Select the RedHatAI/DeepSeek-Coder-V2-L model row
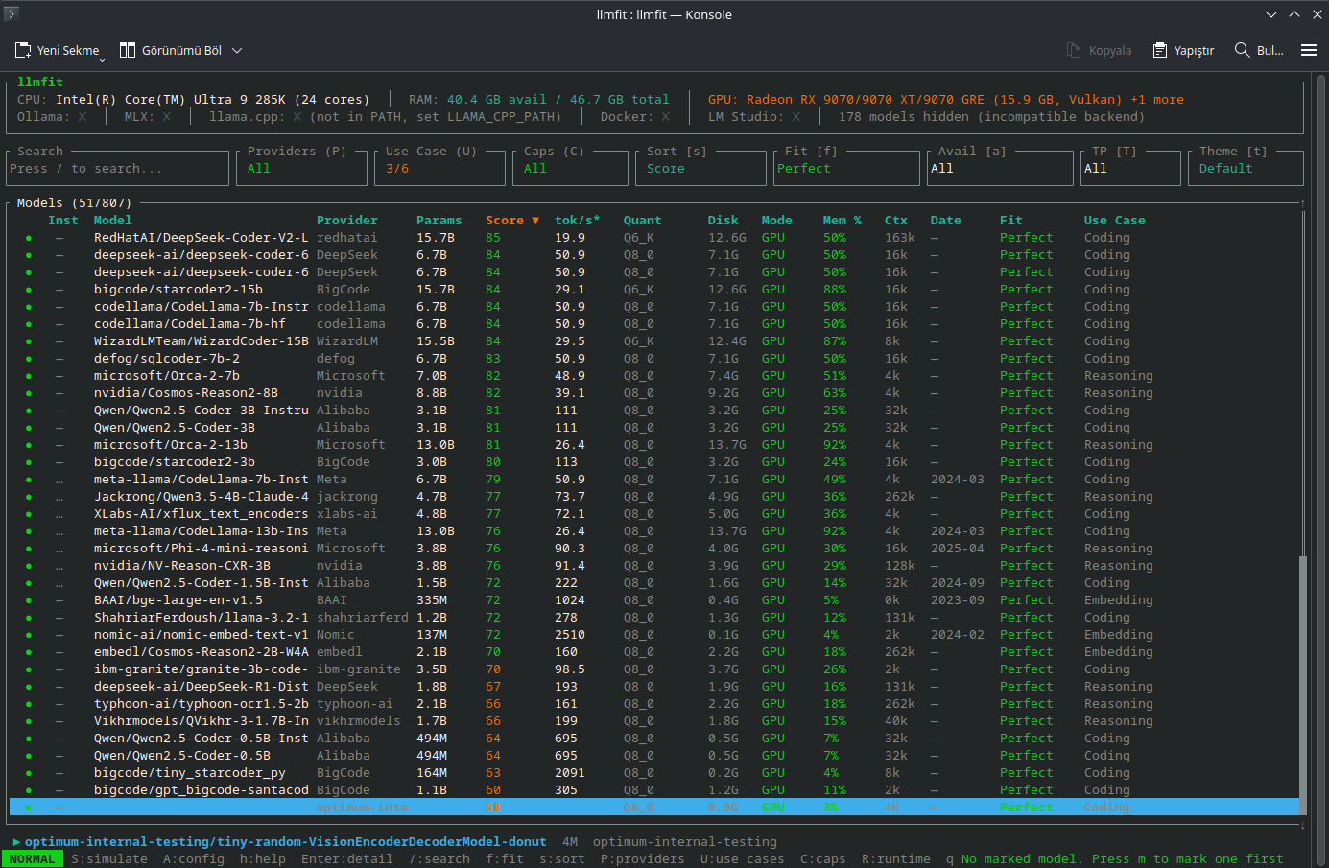Image resolution: width=1329 pixels, height=868 pixels. [654, 238]
